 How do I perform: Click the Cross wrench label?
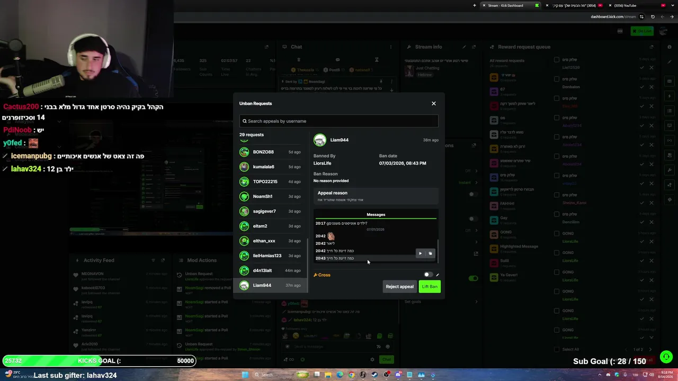(322, 275)
